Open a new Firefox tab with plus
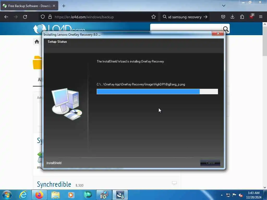This screenshot has width=267, height=200. pos(64,6)
